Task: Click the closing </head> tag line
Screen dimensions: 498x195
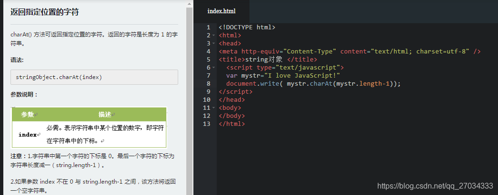Action: click(232, 100)
